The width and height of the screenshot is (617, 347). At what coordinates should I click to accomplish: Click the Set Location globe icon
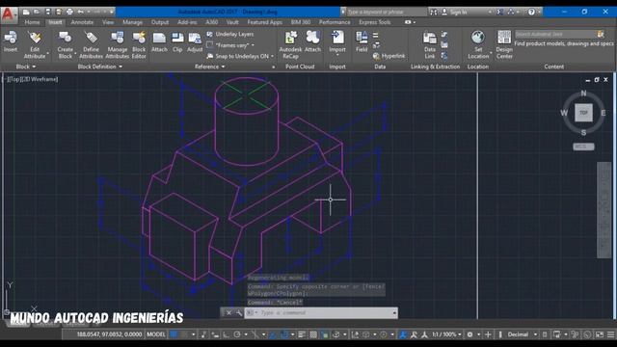[478, 38]
